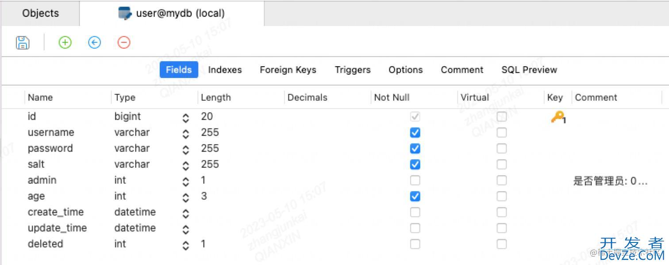Image resolution: width=669 pixels, height=265 pixels.
Task: Switch to the Indexes tab
Action: coord(225,70)
